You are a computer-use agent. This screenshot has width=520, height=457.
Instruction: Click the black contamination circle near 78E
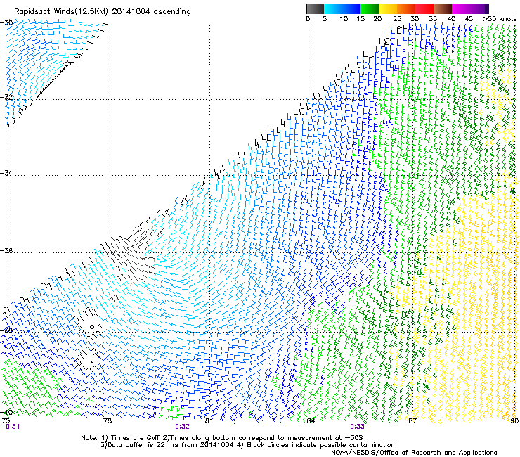tap(93, 326)
